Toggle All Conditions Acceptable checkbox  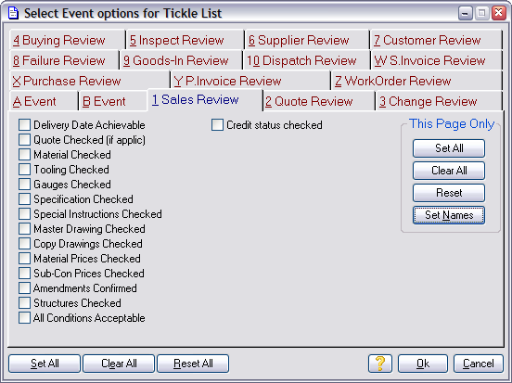coord(24,318)
